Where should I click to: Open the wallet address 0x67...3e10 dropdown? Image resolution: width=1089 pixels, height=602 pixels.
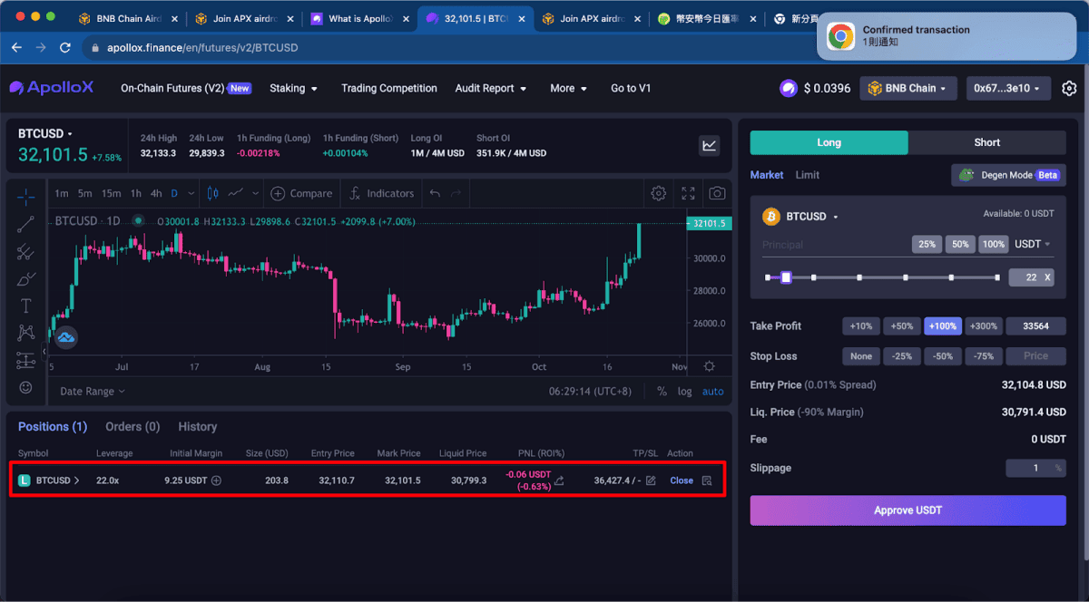point(1008,88)
